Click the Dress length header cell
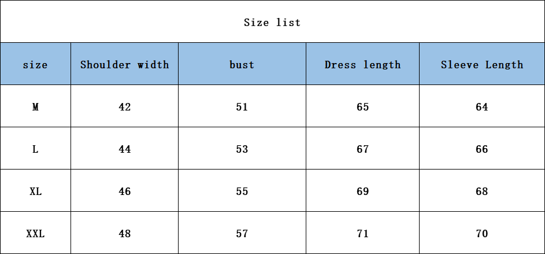This screenshot has width=545, height=254. (362, 64)
